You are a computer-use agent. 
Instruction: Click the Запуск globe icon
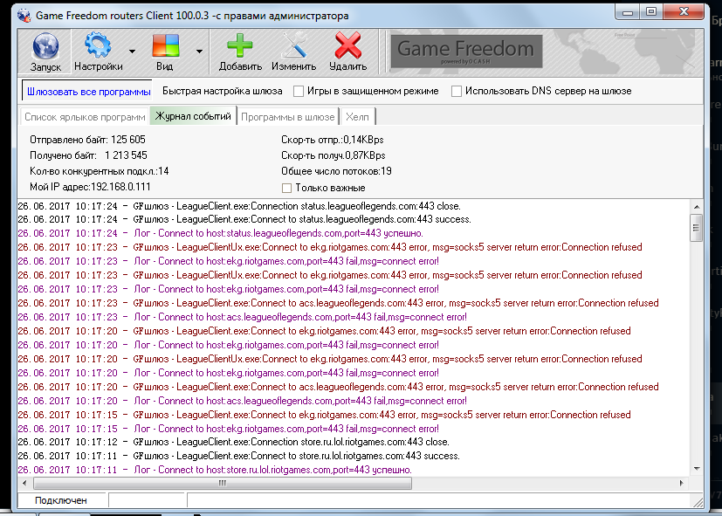(x=45, y=45)
